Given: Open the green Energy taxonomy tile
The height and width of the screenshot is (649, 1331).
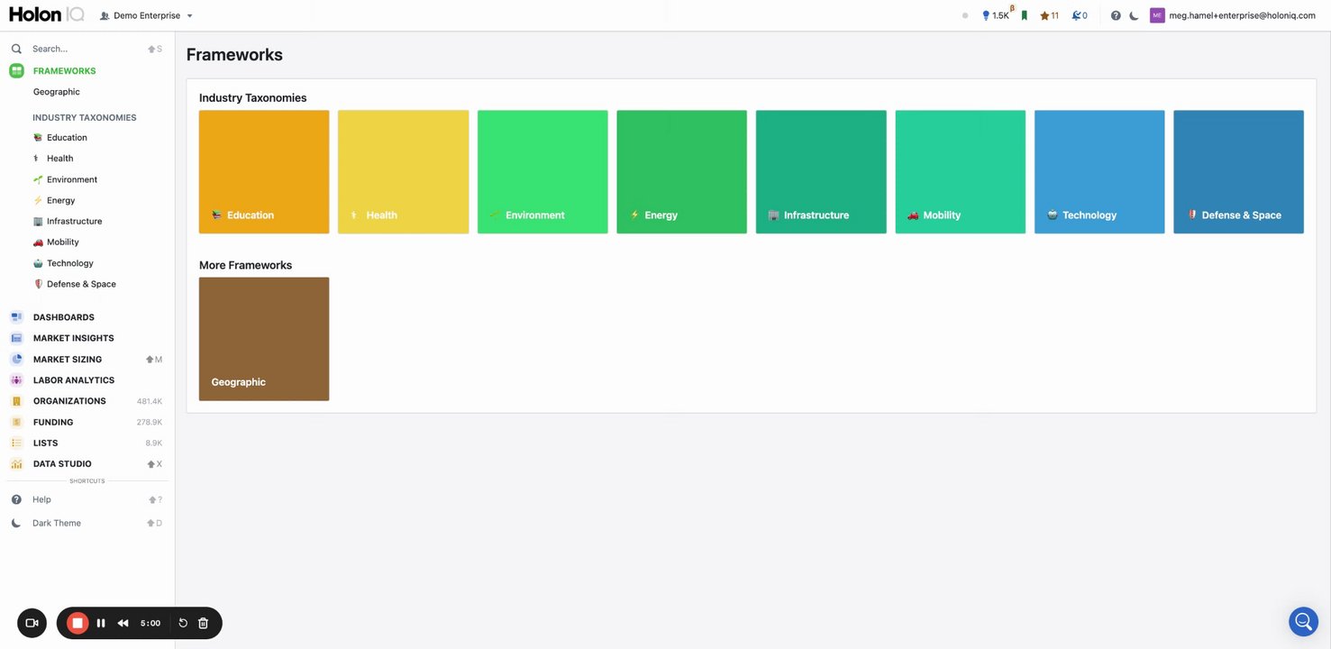Looking at the screenshot, I should [x=681, y=172].
